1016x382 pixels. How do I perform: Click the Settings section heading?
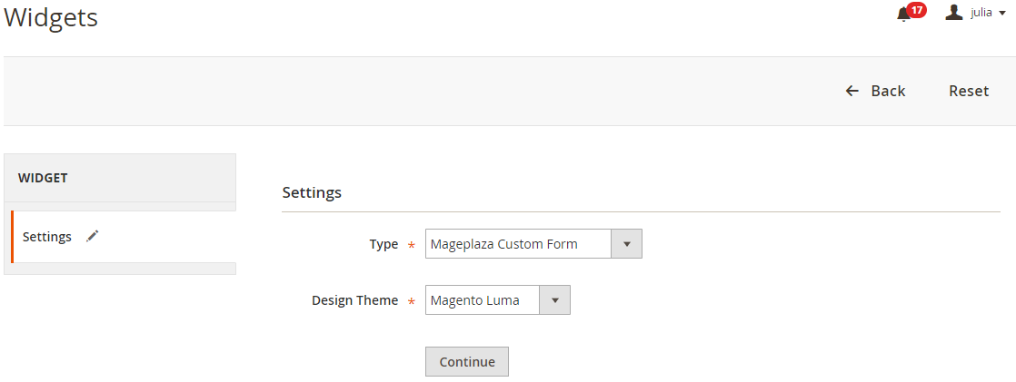(312, 192)
